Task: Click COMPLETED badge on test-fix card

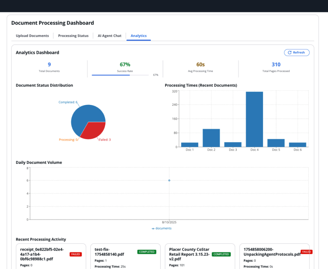Action: (147, 252)
